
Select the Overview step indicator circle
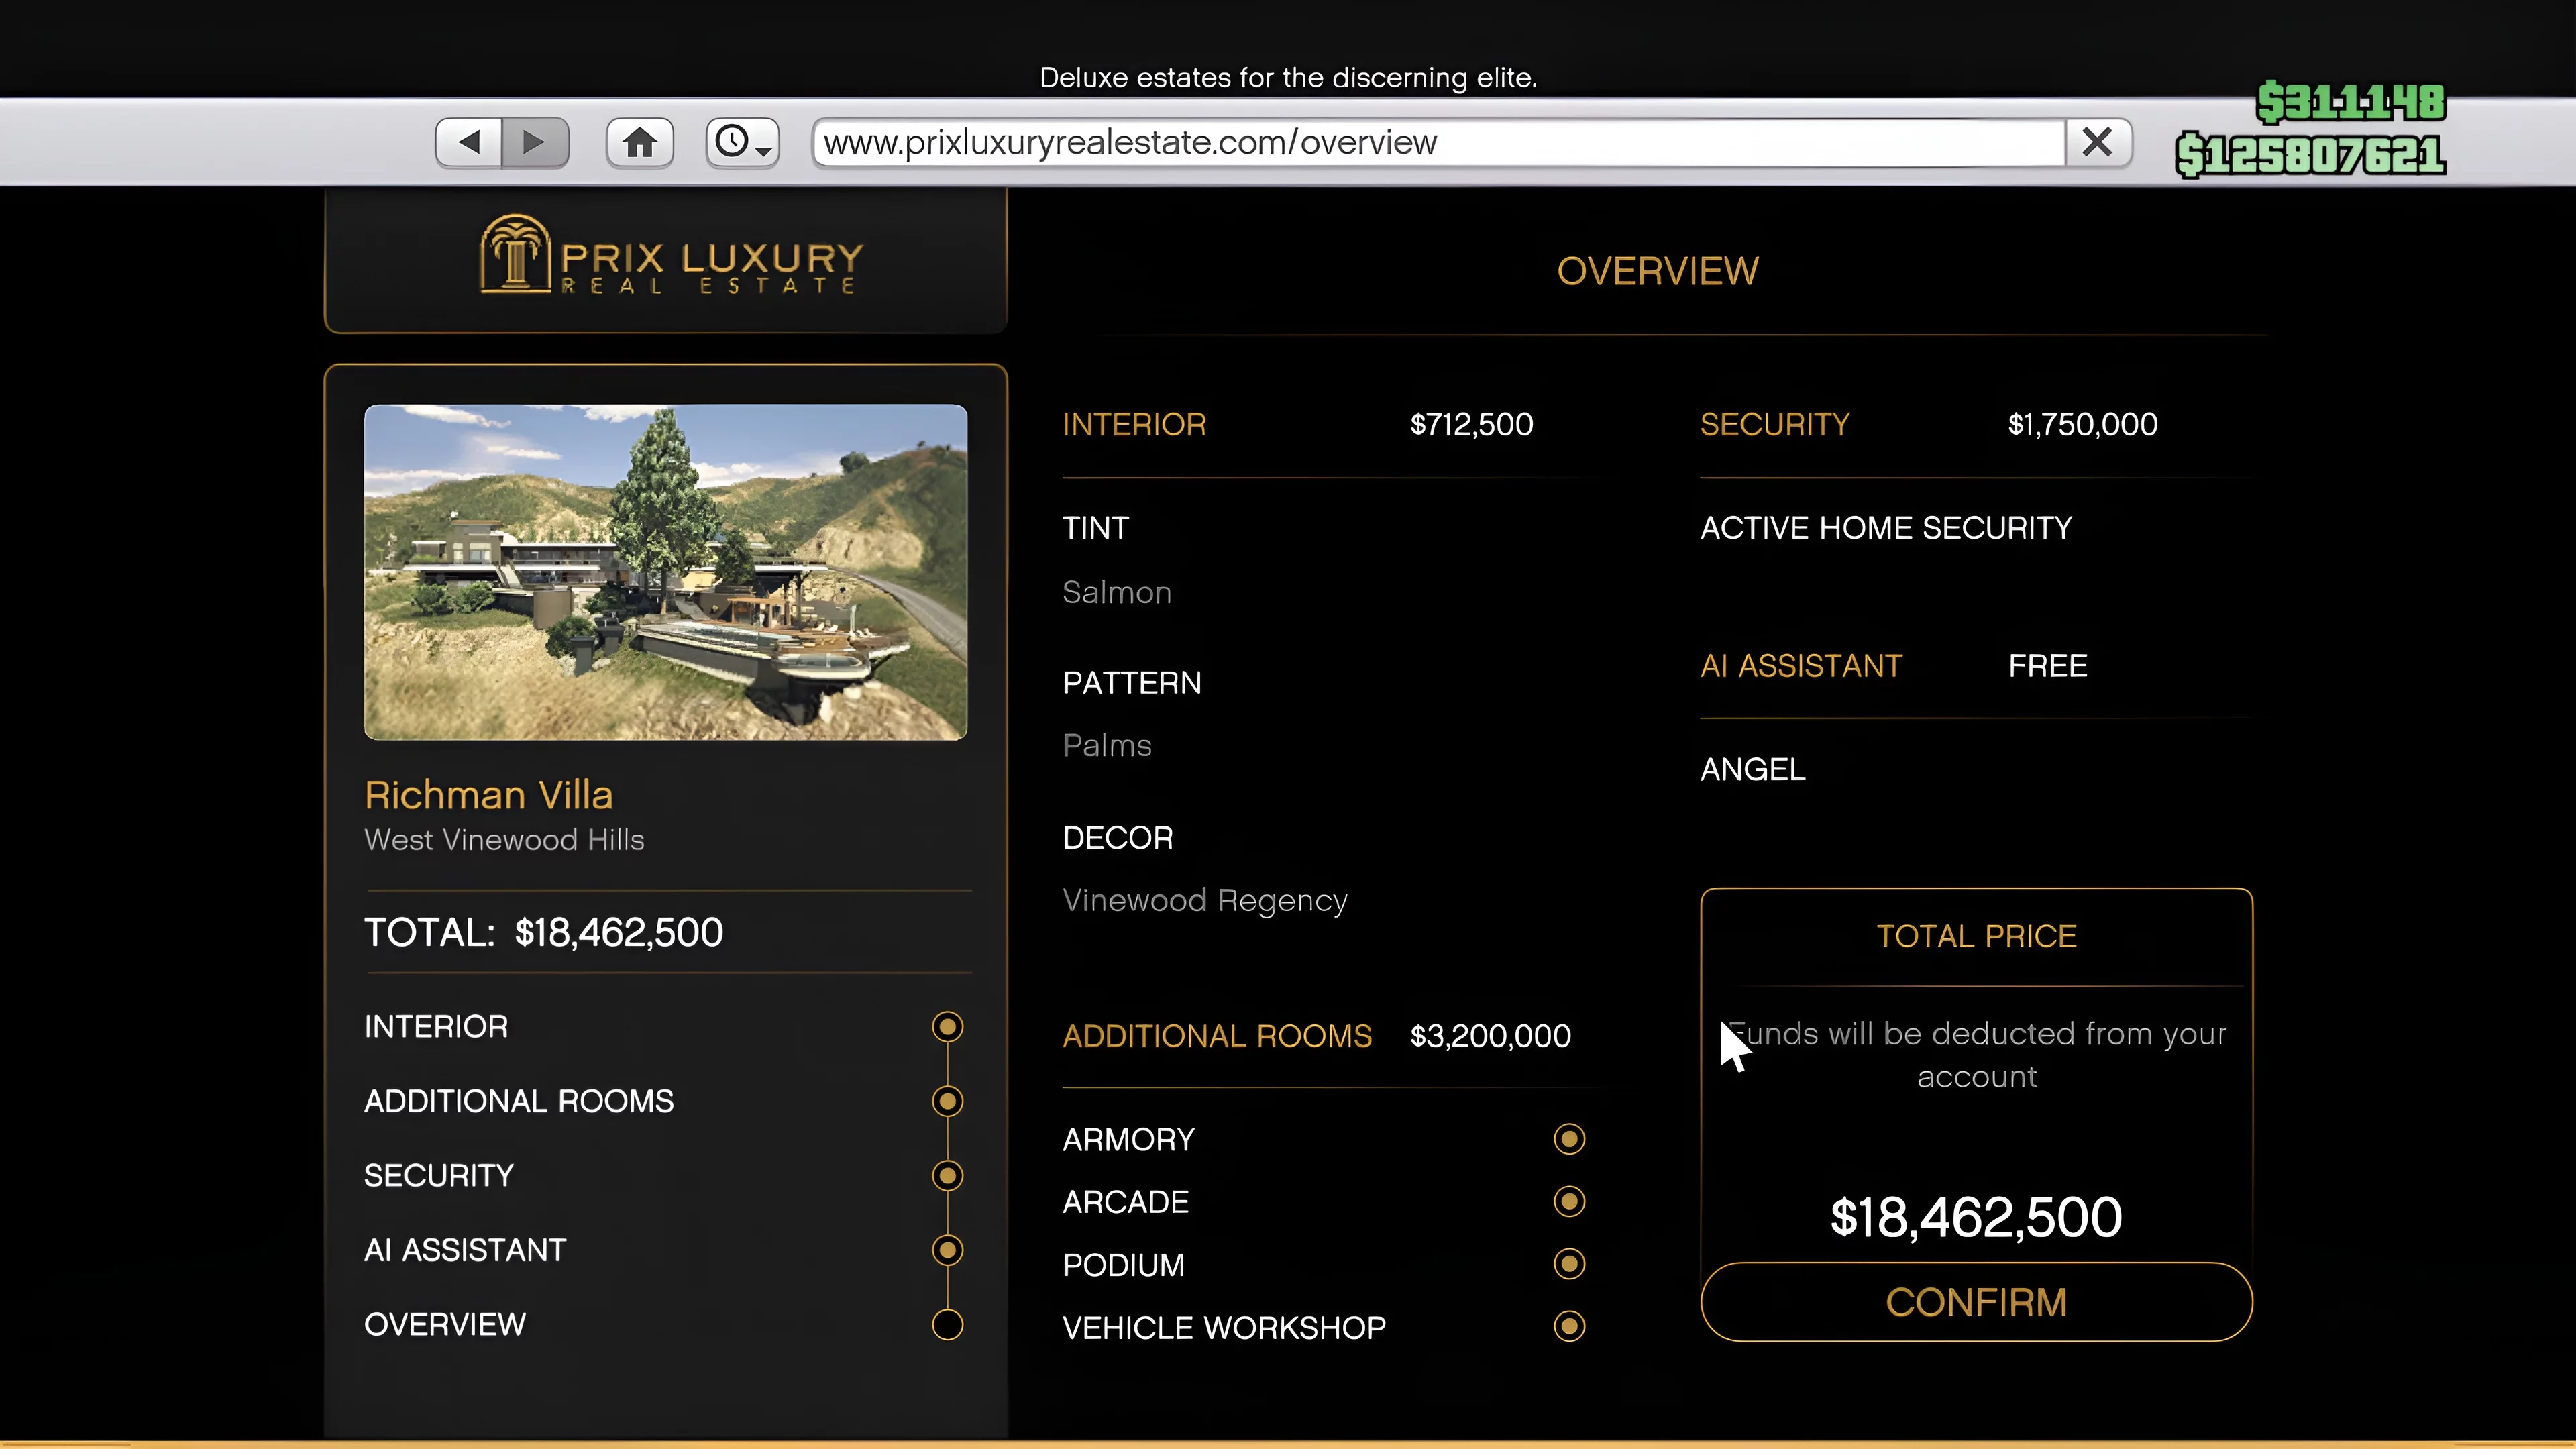pos(947,1324)
